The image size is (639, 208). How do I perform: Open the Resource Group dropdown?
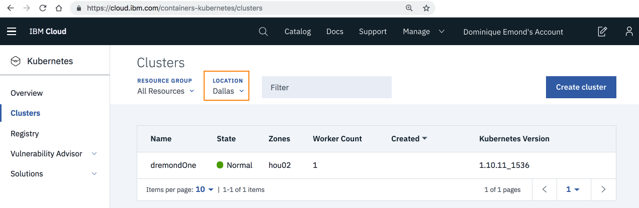click(165, 91)
